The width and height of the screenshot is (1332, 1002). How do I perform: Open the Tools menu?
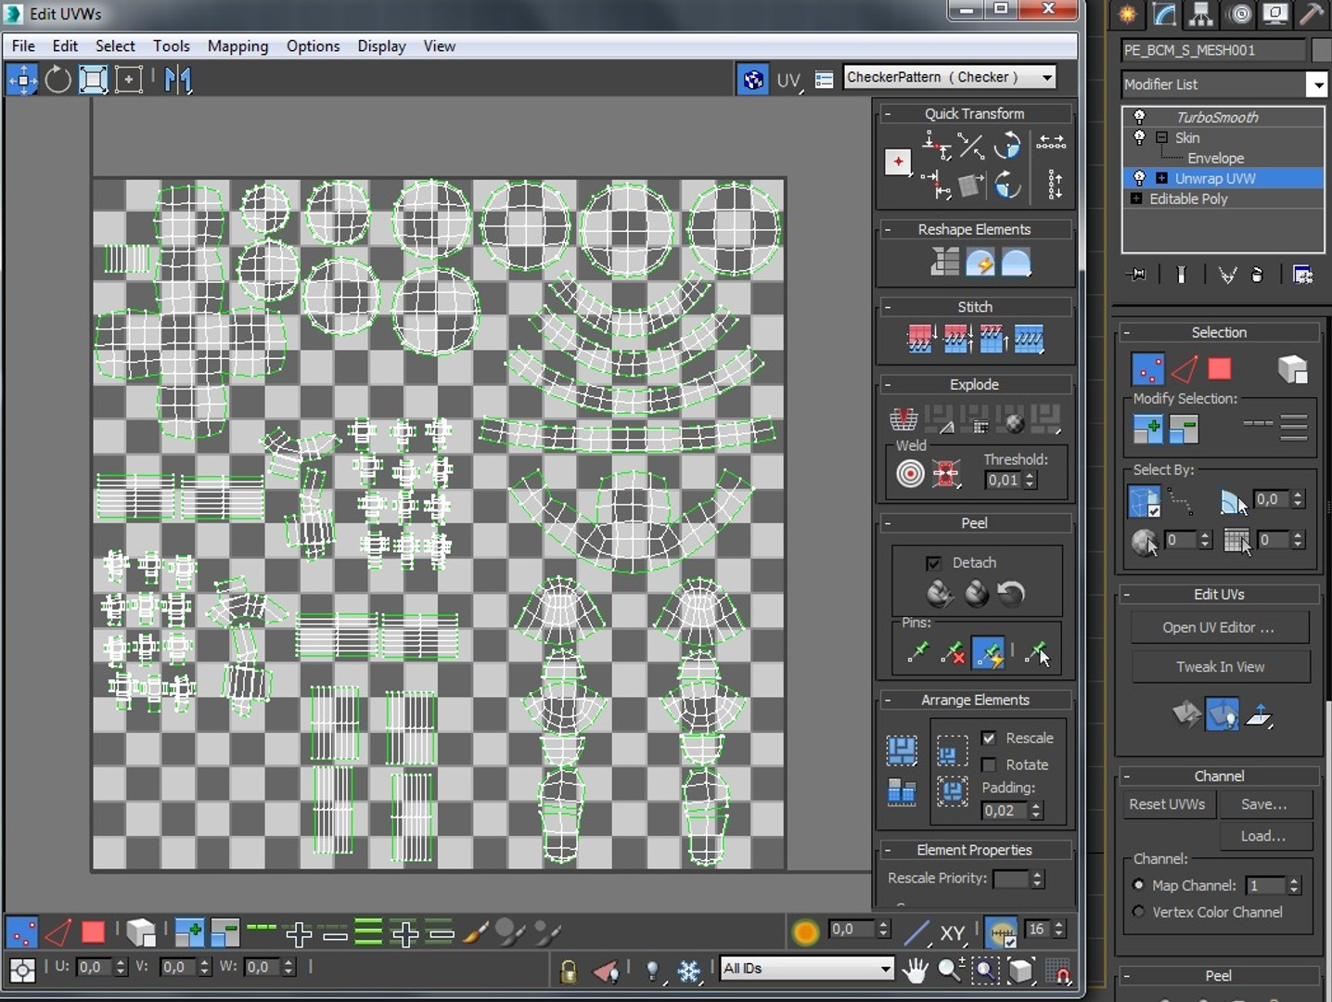[171, 46]
